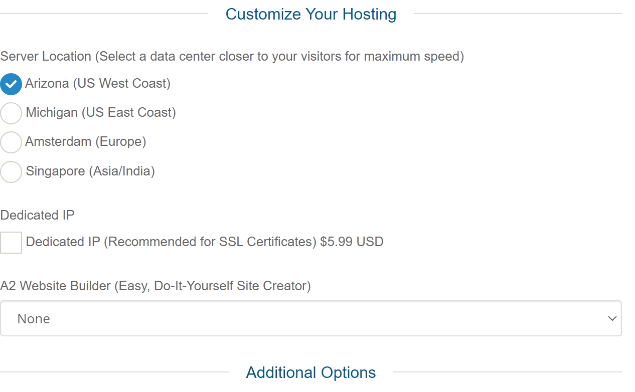635x392 pixels.
Task: Choose Michigan (US East Coast) server location
Action: 11,113
